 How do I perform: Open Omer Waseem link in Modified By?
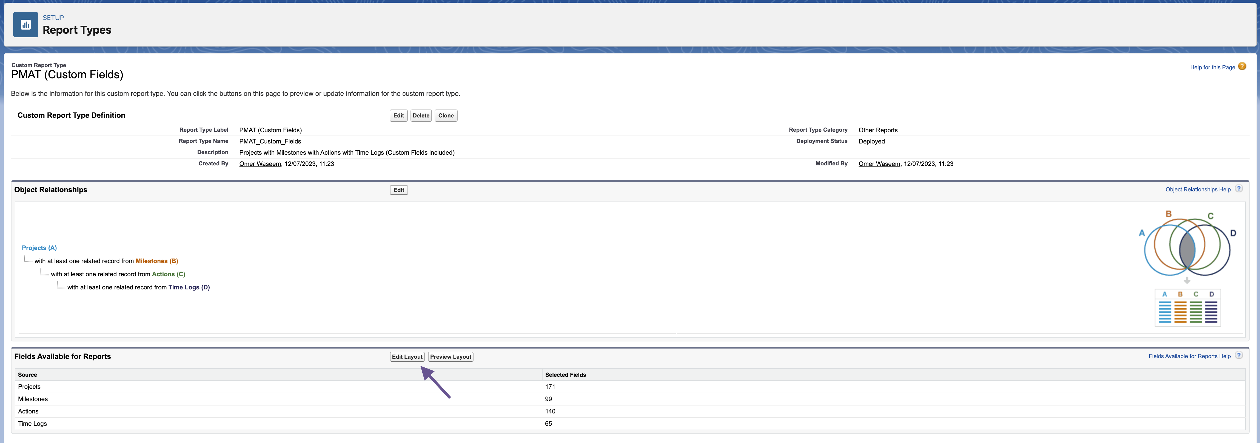click(879, 164)
